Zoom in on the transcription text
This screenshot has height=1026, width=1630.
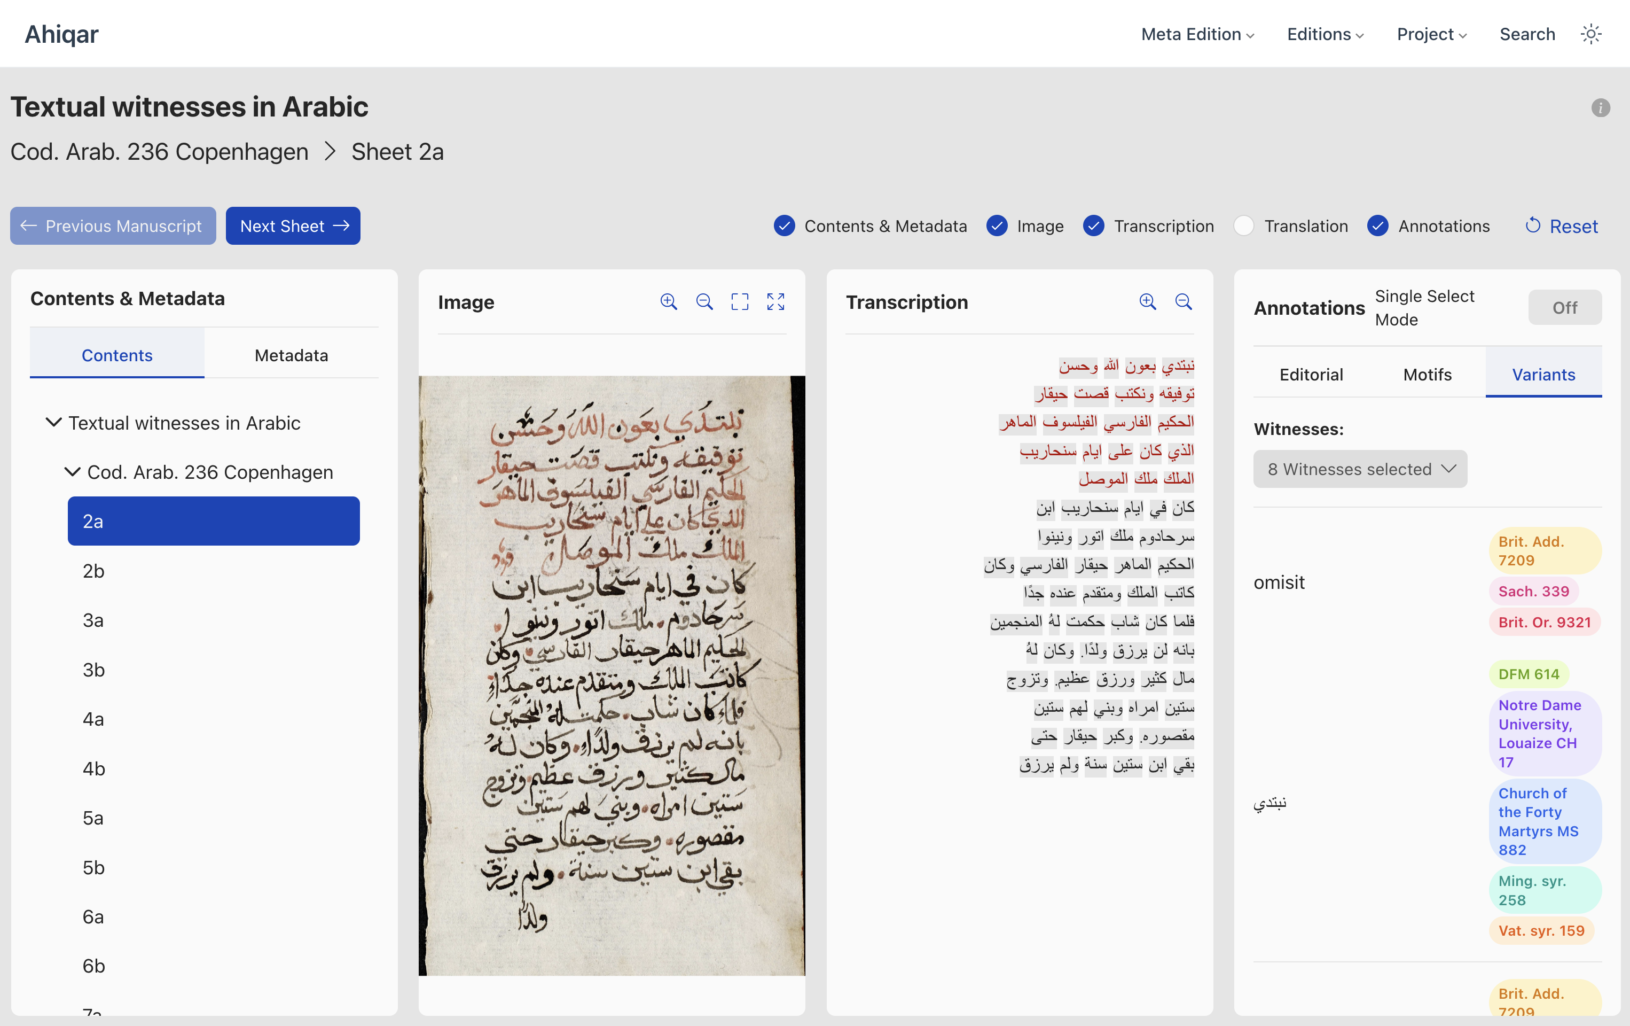[x=1147, y=301]
